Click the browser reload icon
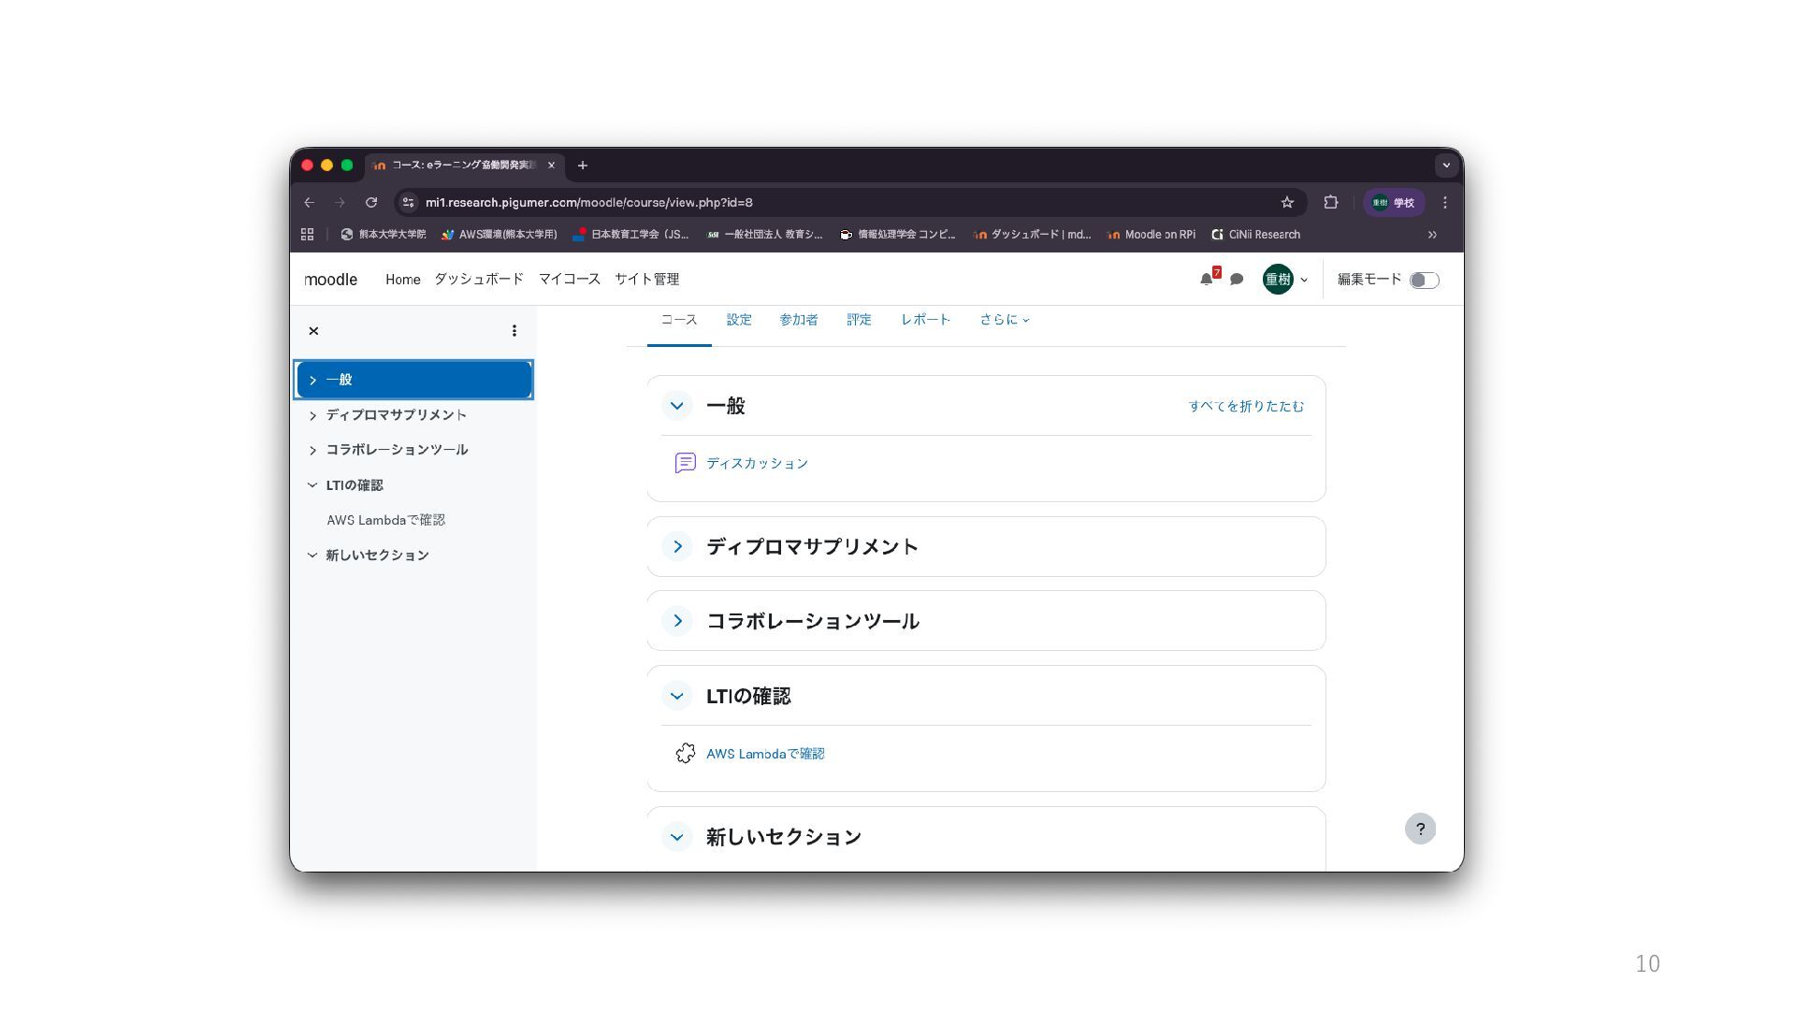Image resolution: width=1796 pixels, height=1010 pixels. point(371,203)
